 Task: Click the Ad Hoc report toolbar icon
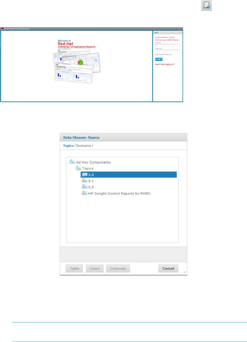click(206, 6)
